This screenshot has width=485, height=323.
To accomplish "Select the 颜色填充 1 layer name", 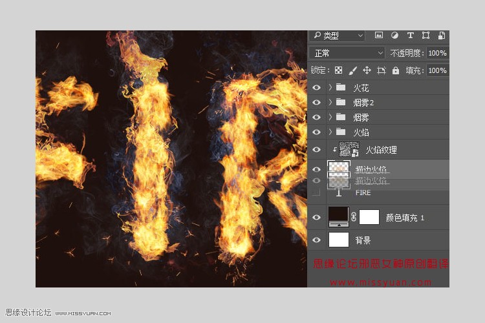I will pyautogui.click(x=405, y=218).
